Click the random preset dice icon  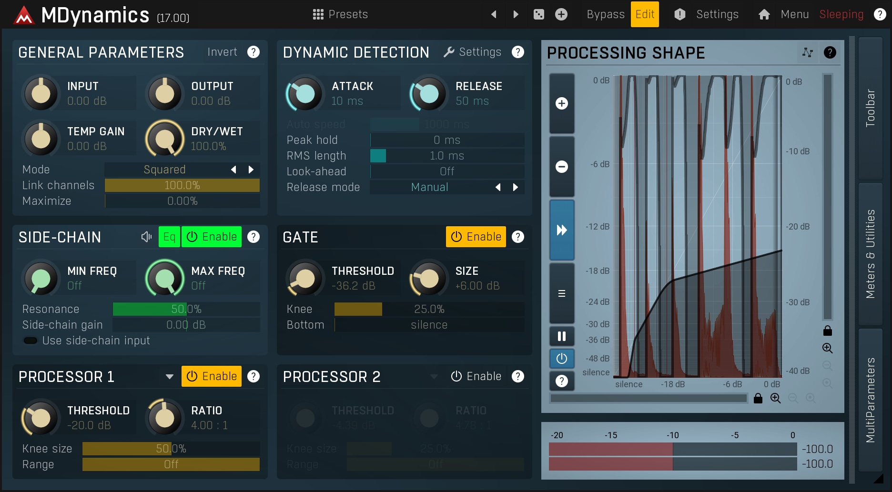(x=538, y=14)
